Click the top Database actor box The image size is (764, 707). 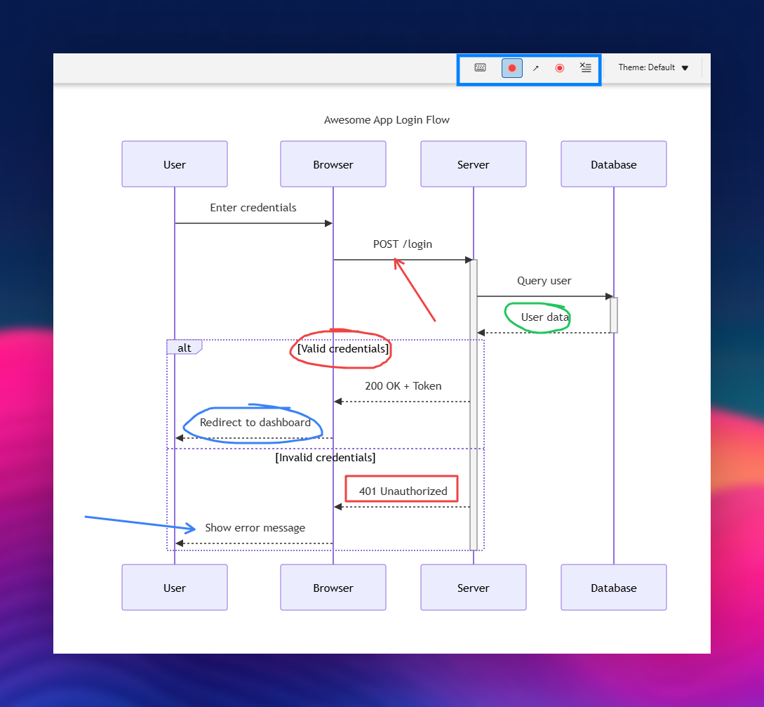(x=613, y=164)
